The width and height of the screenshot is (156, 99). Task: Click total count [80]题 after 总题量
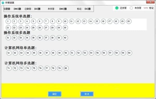17,9
